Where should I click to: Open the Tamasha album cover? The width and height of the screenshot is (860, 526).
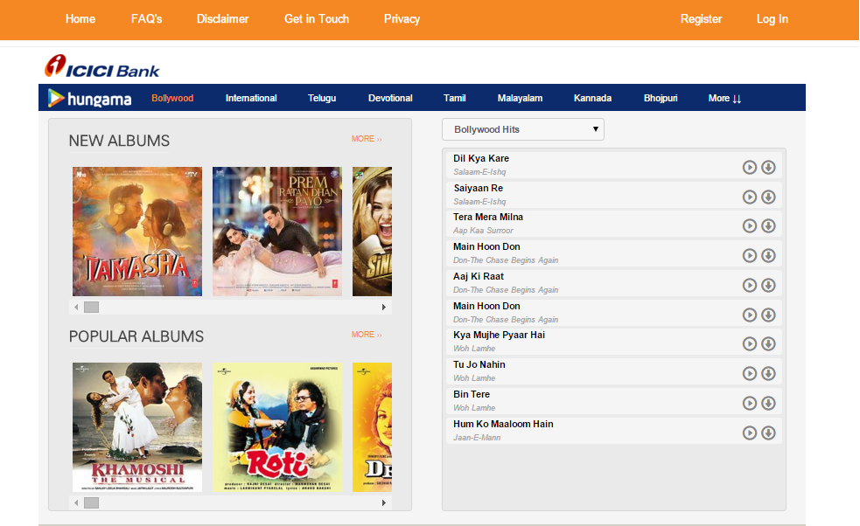pyautogui.click(x=137, y=232)
